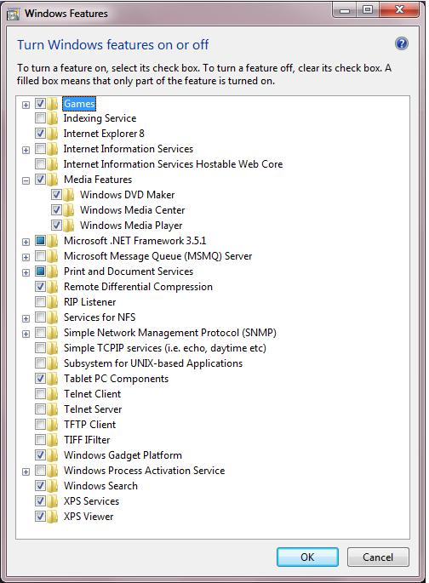Viewport: 429px width, 583px height.
Task: Click the folder icon next to RIP Listener
Action: coord(53,302)
